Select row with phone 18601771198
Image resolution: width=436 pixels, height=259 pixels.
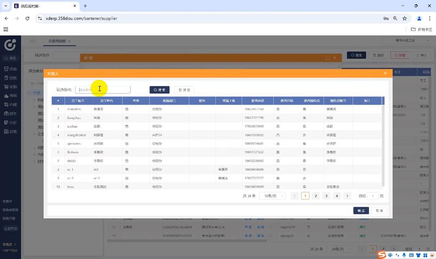pyautogui.click(x=217, y=118)
